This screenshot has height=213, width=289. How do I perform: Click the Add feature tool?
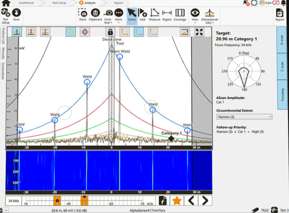(143, 14)
